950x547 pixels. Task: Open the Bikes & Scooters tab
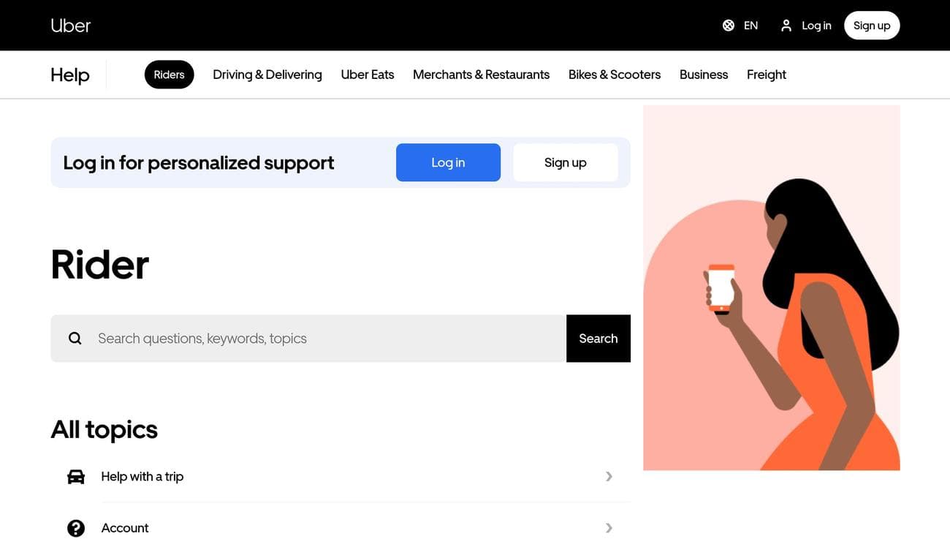[615, 75]
